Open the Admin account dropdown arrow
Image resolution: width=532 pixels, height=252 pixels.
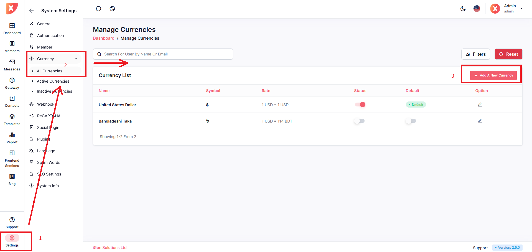point(521,9)
